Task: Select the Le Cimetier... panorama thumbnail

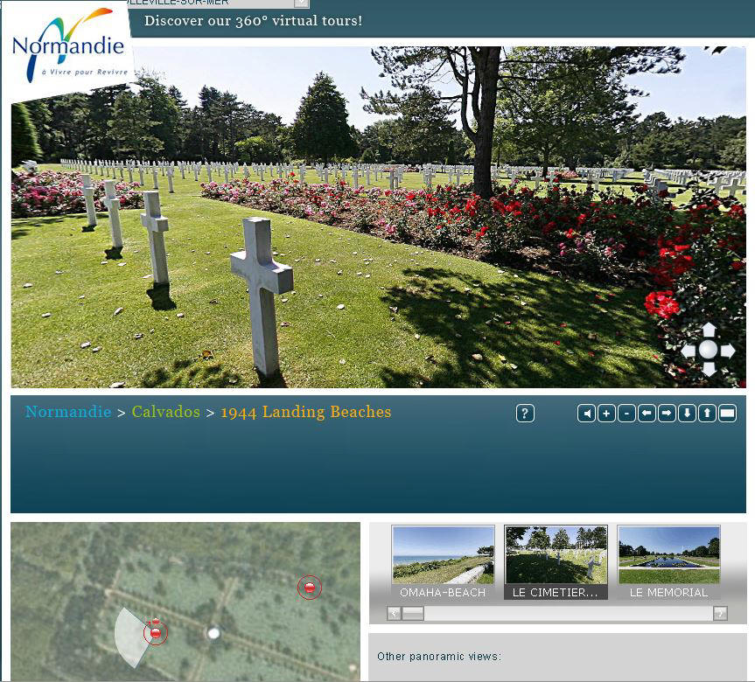Action: click(x=556, y=562)
